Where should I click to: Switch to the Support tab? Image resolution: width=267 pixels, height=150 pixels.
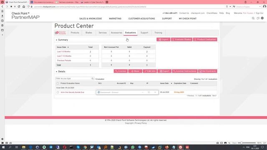(x=144, y=32)
